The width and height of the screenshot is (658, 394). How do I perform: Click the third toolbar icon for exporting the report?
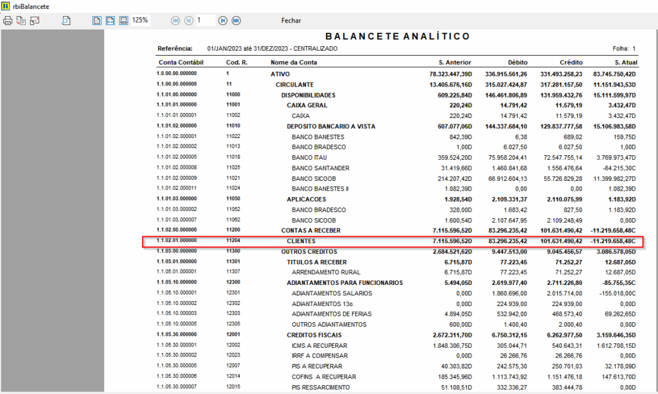click(35, 21)
